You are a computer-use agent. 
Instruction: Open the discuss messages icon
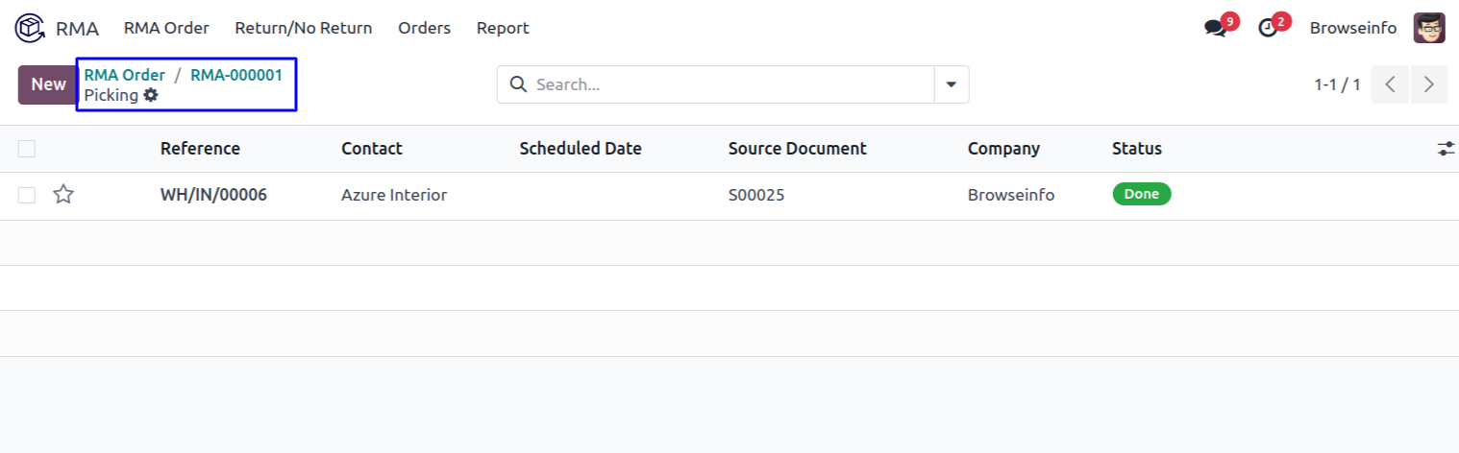[1216, 29]
